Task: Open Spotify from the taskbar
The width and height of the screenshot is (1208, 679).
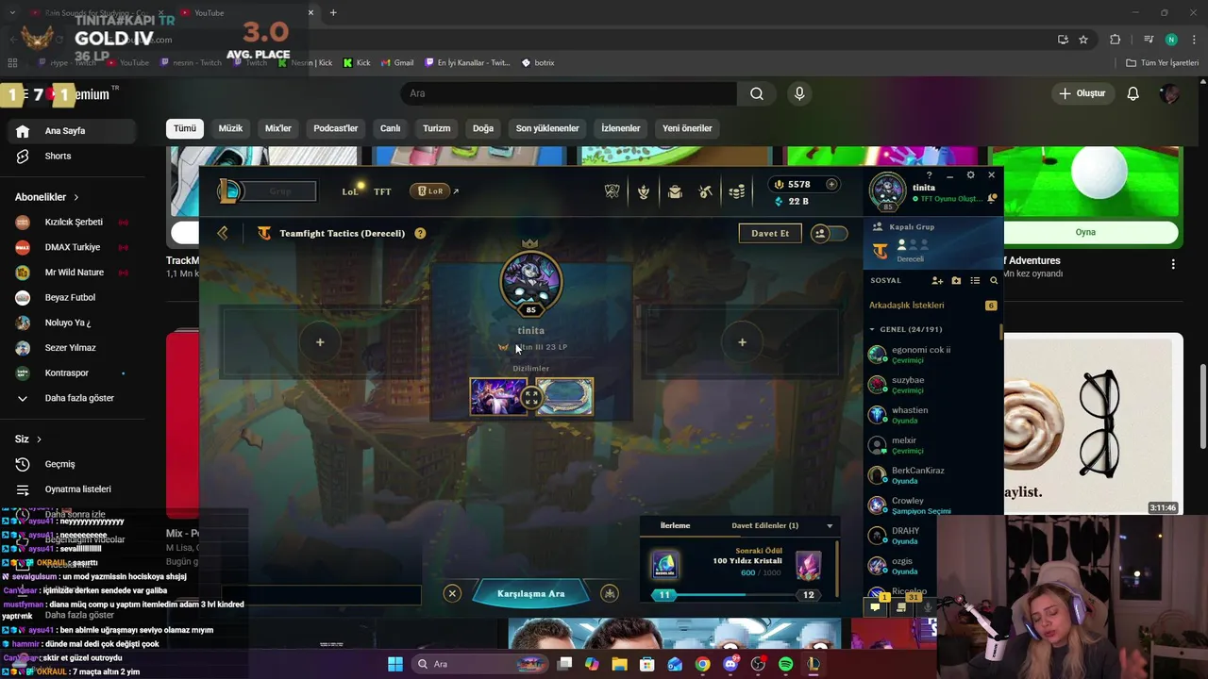Action: (785, 664)
